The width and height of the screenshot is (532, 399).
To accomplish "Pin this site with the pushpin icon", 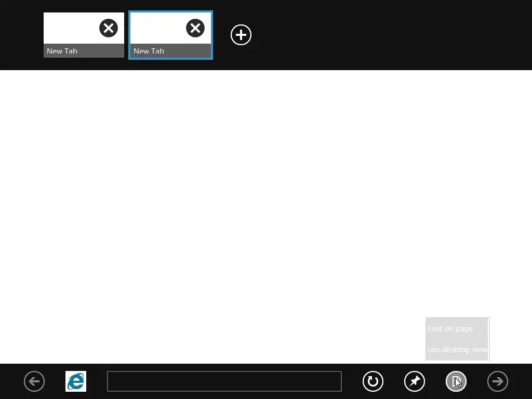I will 415,381.
